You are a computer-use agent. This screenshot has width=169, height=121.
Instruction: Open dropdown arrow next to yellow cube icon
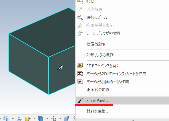pos(35,118)
